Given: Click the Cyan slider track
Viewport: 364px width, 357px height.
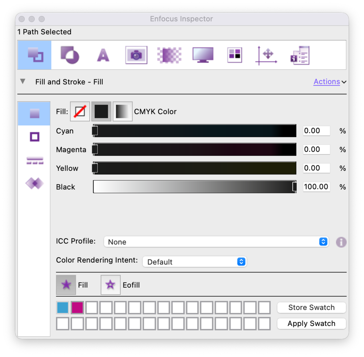Looking at the screenshot, I should tap(194, 131).
